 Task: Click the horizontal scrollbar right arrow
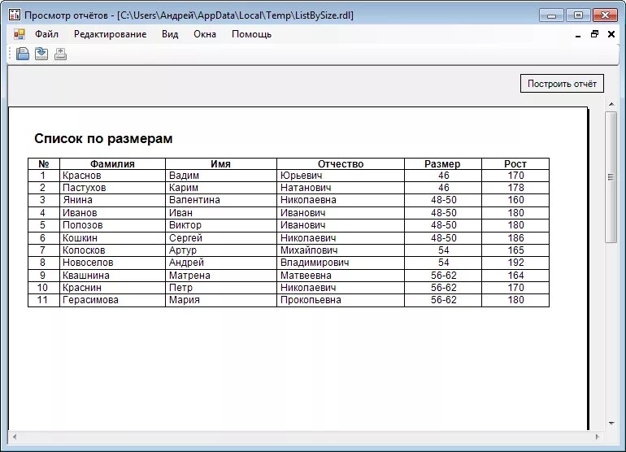(x=598, y=437)
